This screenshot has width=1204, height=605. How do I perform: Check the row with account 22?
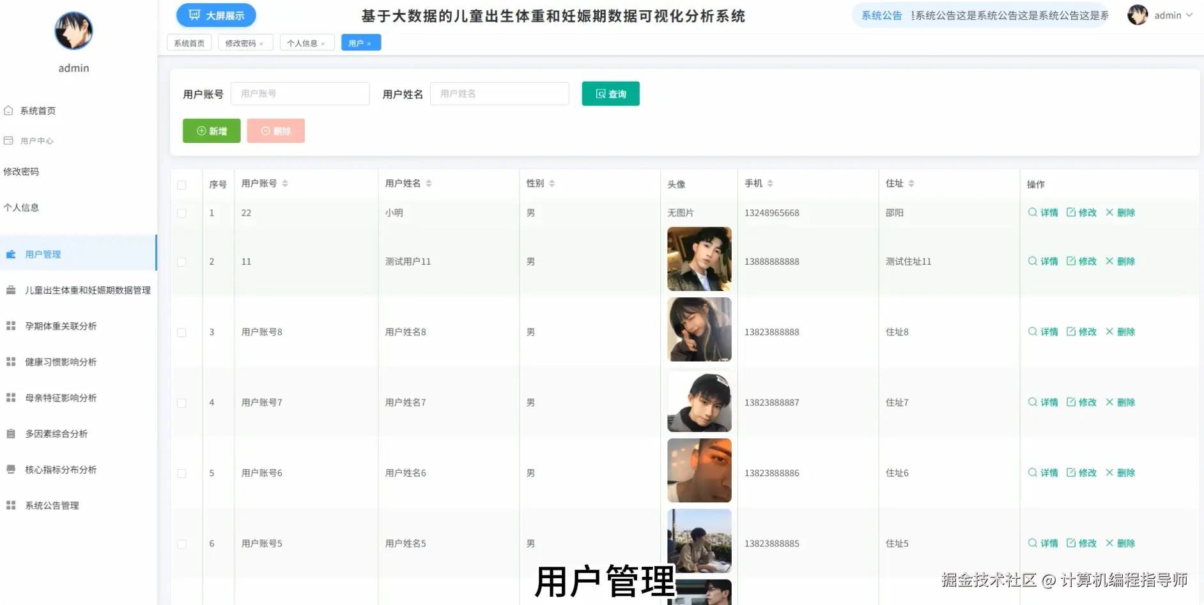[x=181, y=213]
